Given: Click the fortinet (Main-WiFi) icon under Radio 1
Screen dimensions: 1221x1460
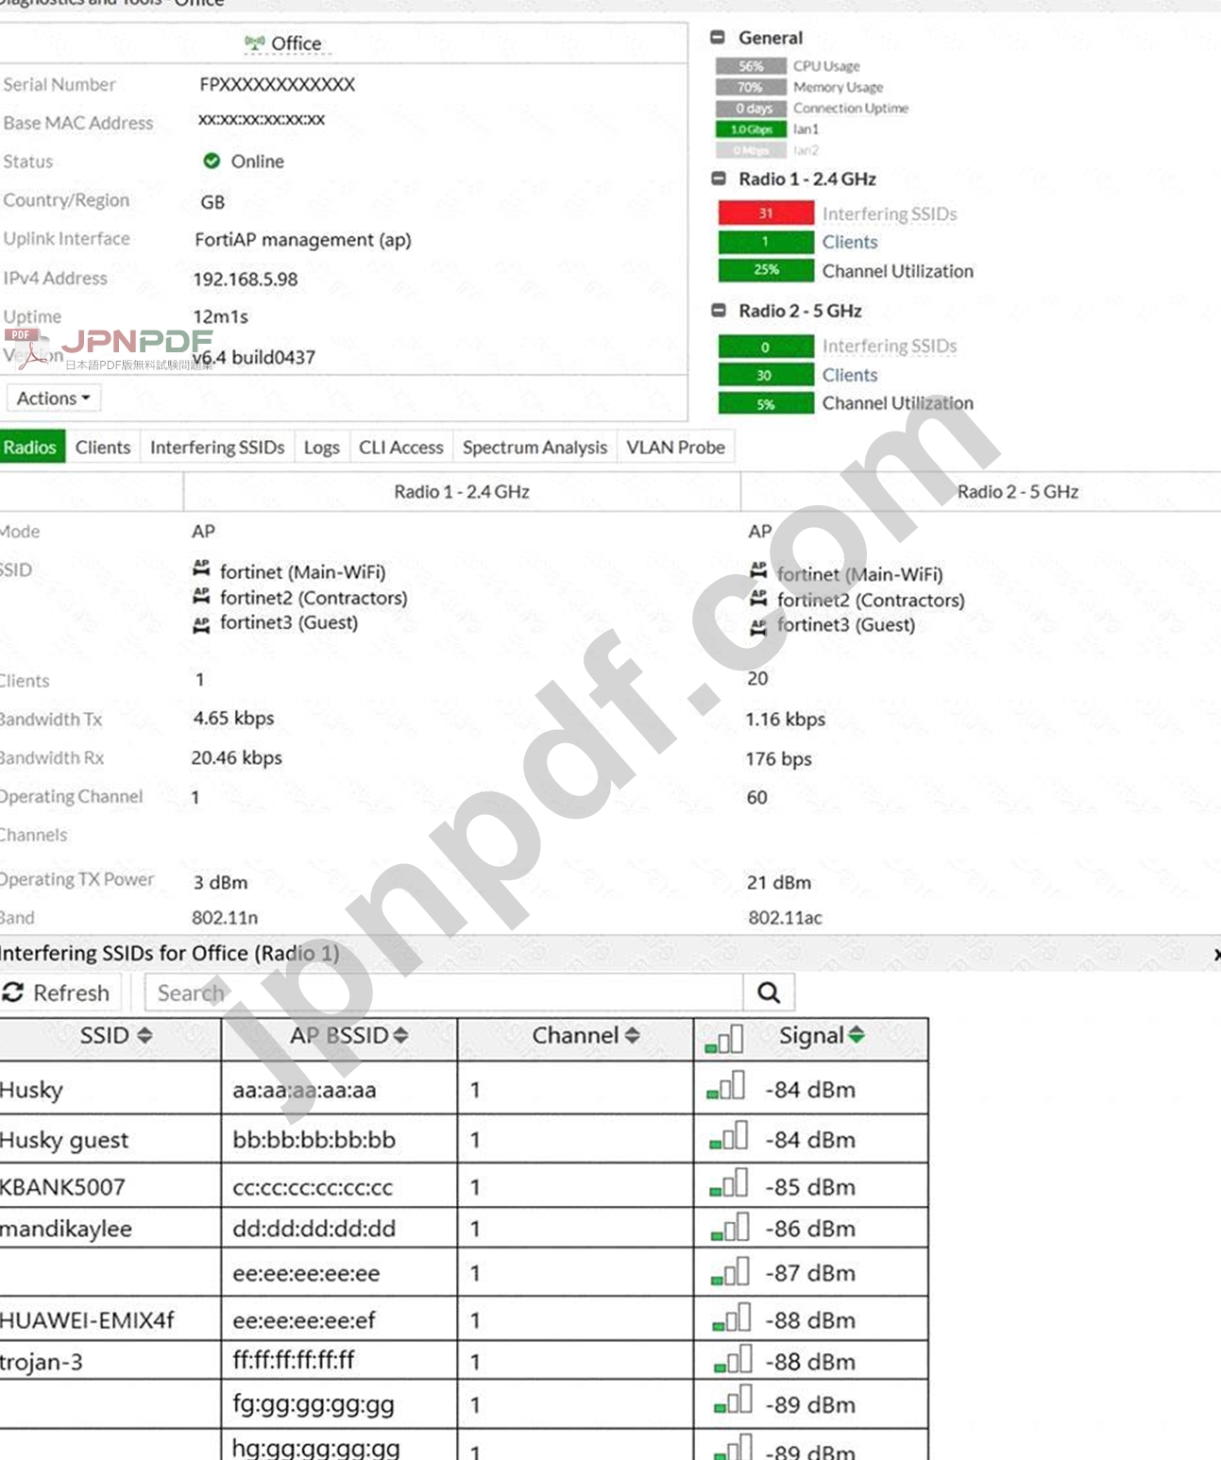Looking at the screenshot, I should point(201,569).
